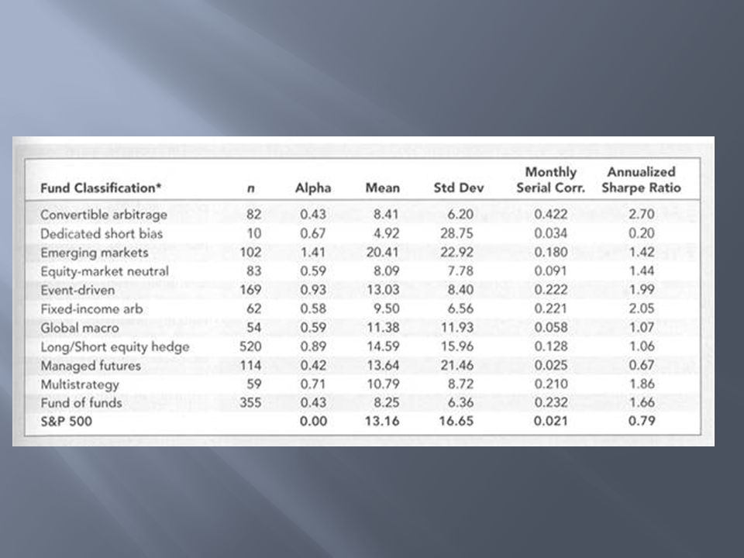Image resolution: width=744 pixels, height=558 pixels.
Task: Select Std Dev value 22.92
Action: [x=457, y=252]
